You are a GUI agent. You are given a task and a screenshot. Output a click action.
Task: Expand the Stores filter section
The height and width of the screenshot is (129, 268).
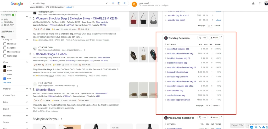point(27,122)
